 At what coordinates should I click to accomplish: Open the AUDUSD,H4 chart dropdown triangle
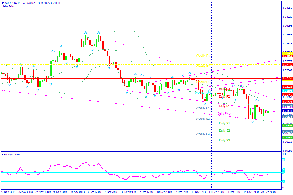pyautogui.click(x=3, y=3)
